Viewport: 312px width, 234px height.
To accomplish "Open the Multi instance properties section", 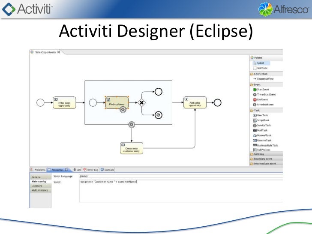I will pos(41,190).
